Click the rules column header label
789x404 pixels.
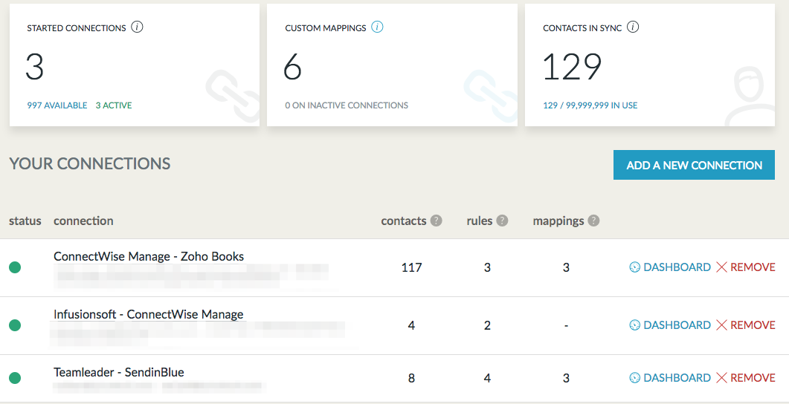[x=480, y=221]
